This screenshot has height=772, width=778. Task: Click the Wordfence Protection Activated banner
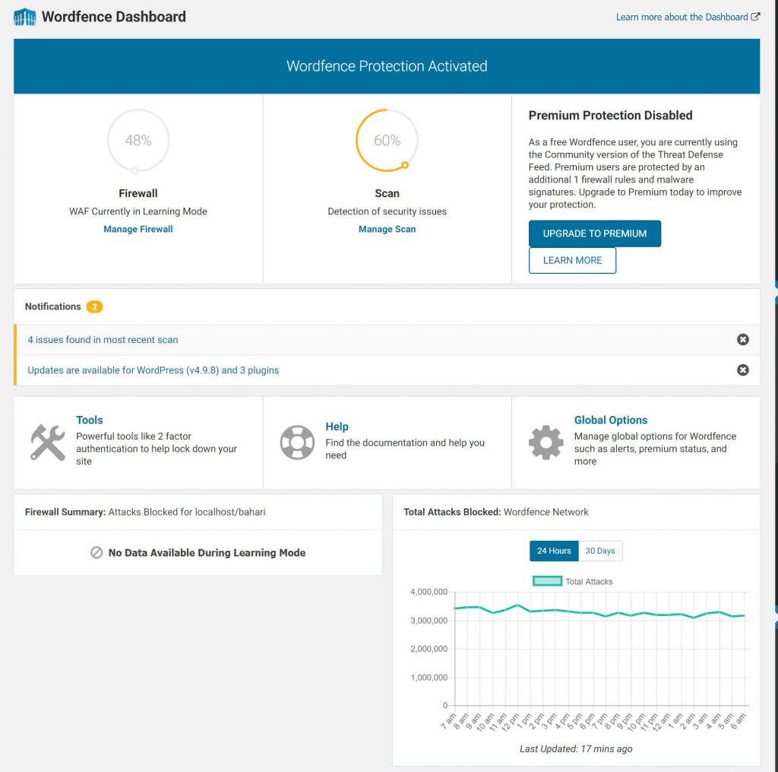387,66
